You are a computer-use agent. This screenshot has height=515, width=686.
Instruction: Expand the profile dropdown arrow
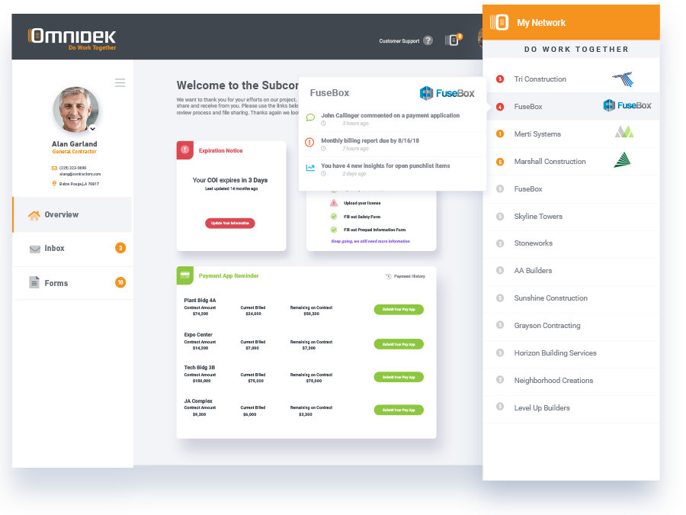pos(93,129)
